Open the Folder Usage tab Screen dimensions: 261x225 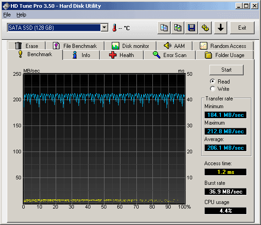click(x=224, y=55)
